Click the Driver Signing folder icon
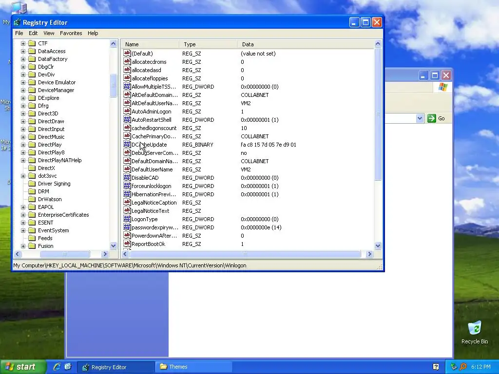The width and height of the screenshot is (499, 374). pyautogui.click(x=32, y=184)
